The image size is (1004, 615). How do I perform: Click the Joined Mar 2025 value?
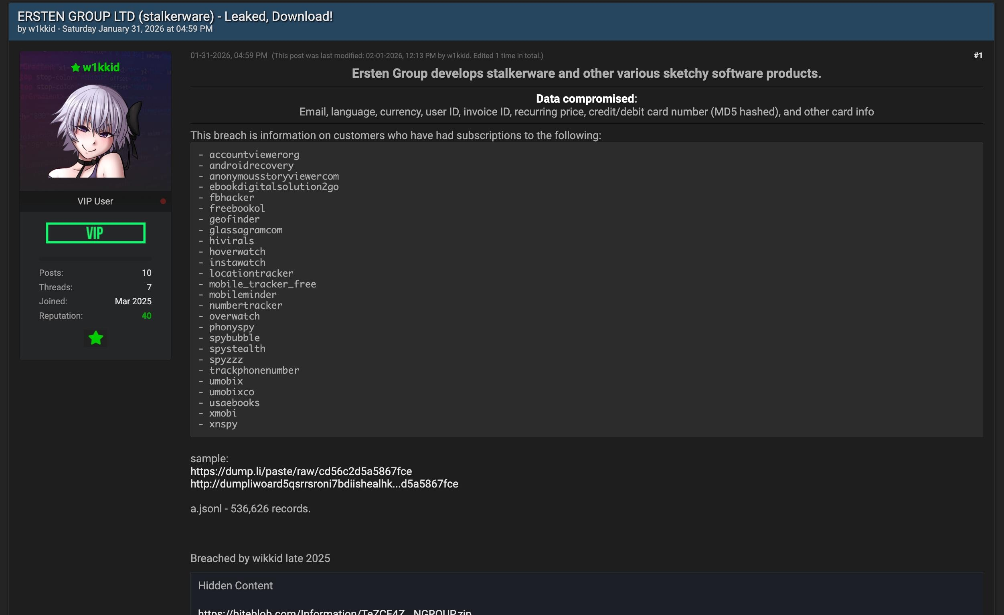[133, 301]
